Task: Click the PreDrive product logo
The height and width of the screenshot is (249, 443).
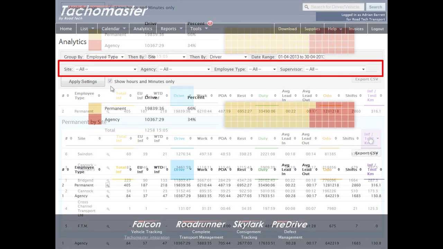Action: pos(290,224)
